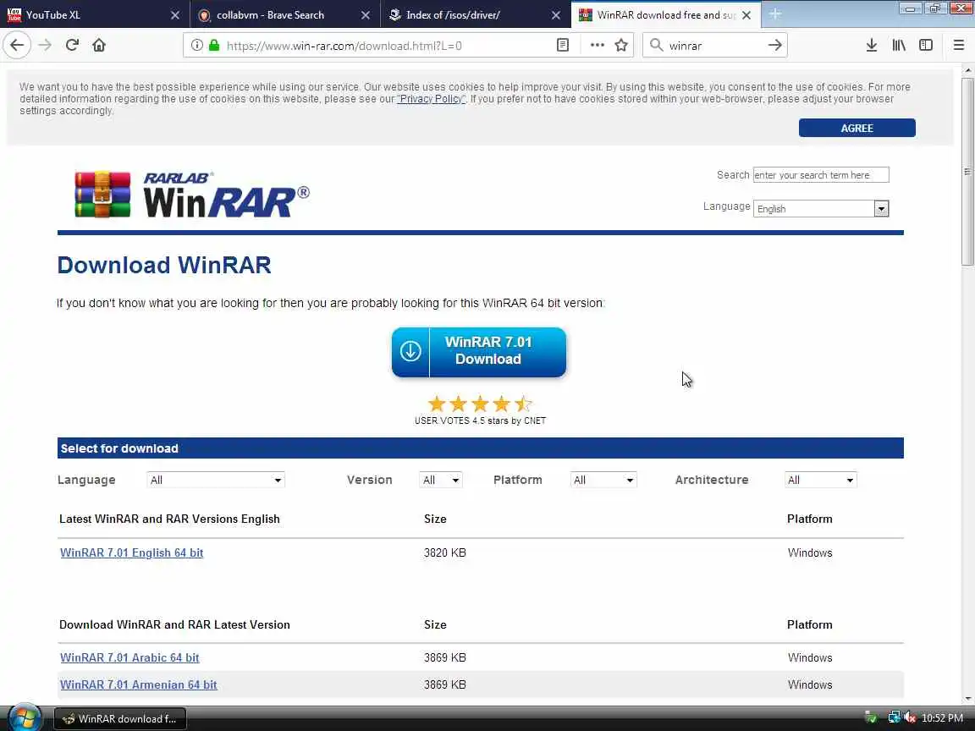Click the Download WinRAR heading
The width and height of the screenshot is (975, 731).
[164, 266]
